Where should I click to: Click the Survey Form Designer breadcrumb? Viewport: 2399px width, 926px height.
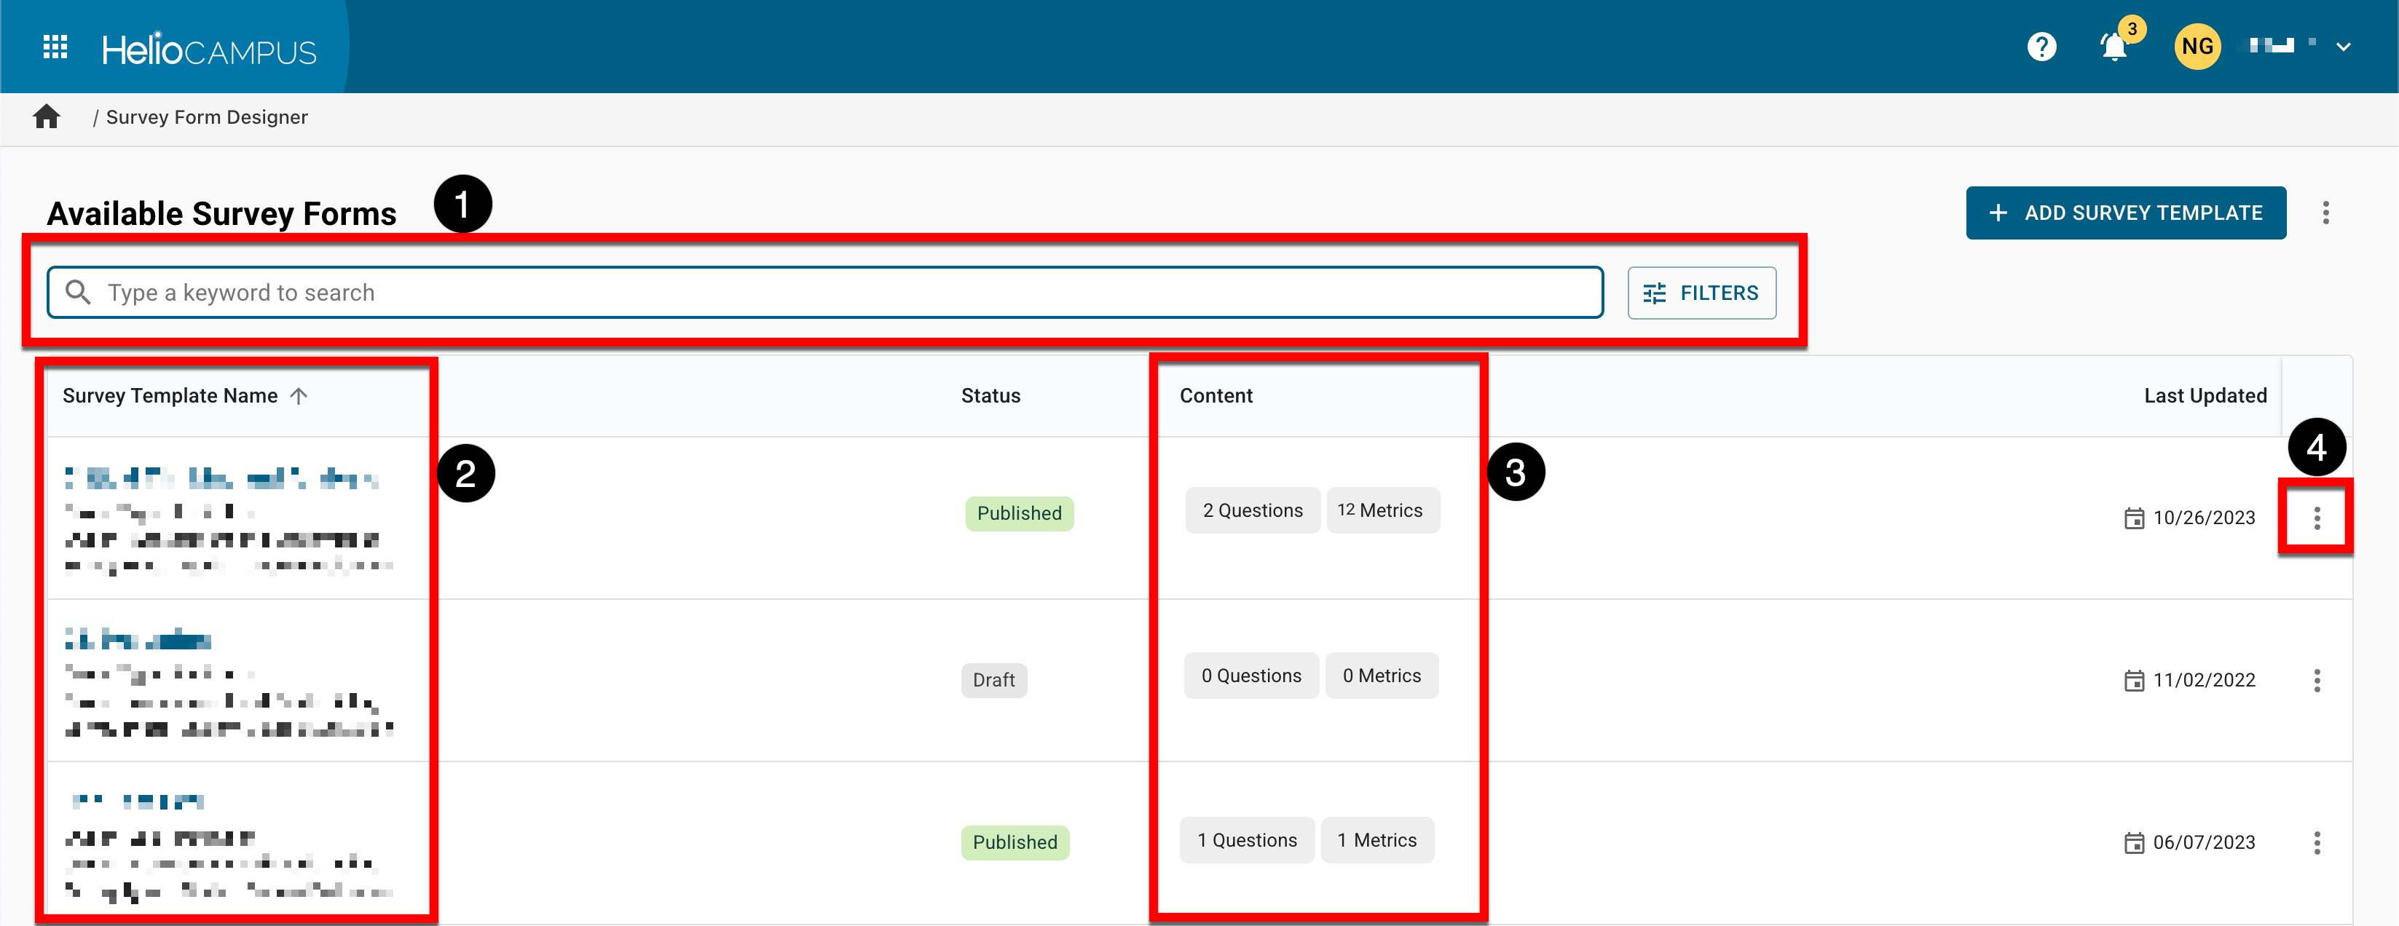tap(206, 117)
